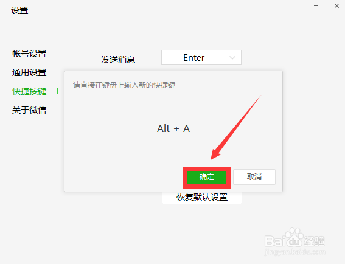Click green active indicator beside 快捷按键
This screenshot has width=345, height=264.
58,91
